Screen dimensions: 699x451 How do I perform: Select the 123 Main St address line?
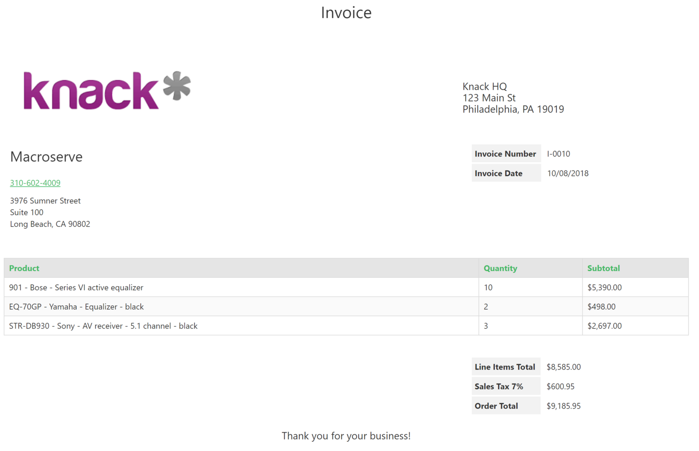click(489, 98)
